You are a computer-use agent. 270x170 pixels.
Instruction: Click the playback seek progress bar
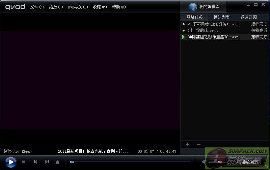pos(130,162)
